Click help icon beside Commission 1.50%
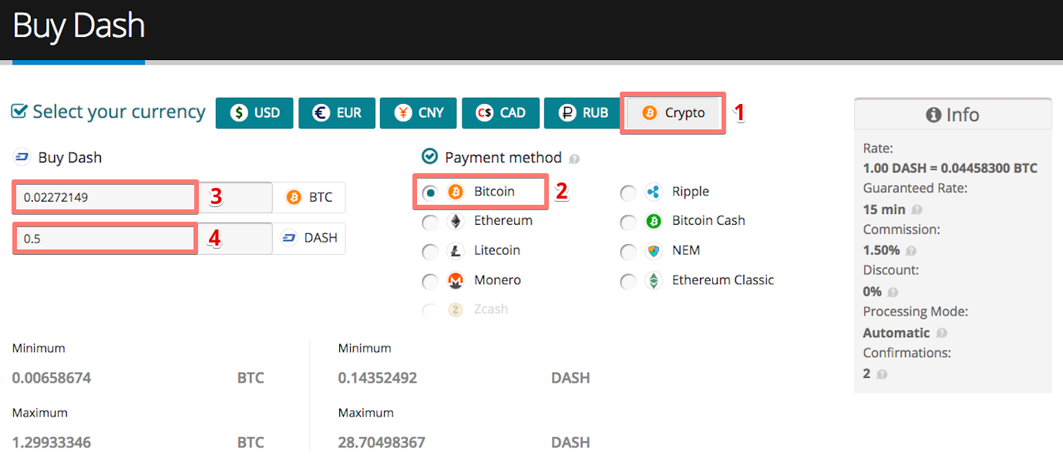This screenshot has width=1063, height=465. tap(910, 251)
